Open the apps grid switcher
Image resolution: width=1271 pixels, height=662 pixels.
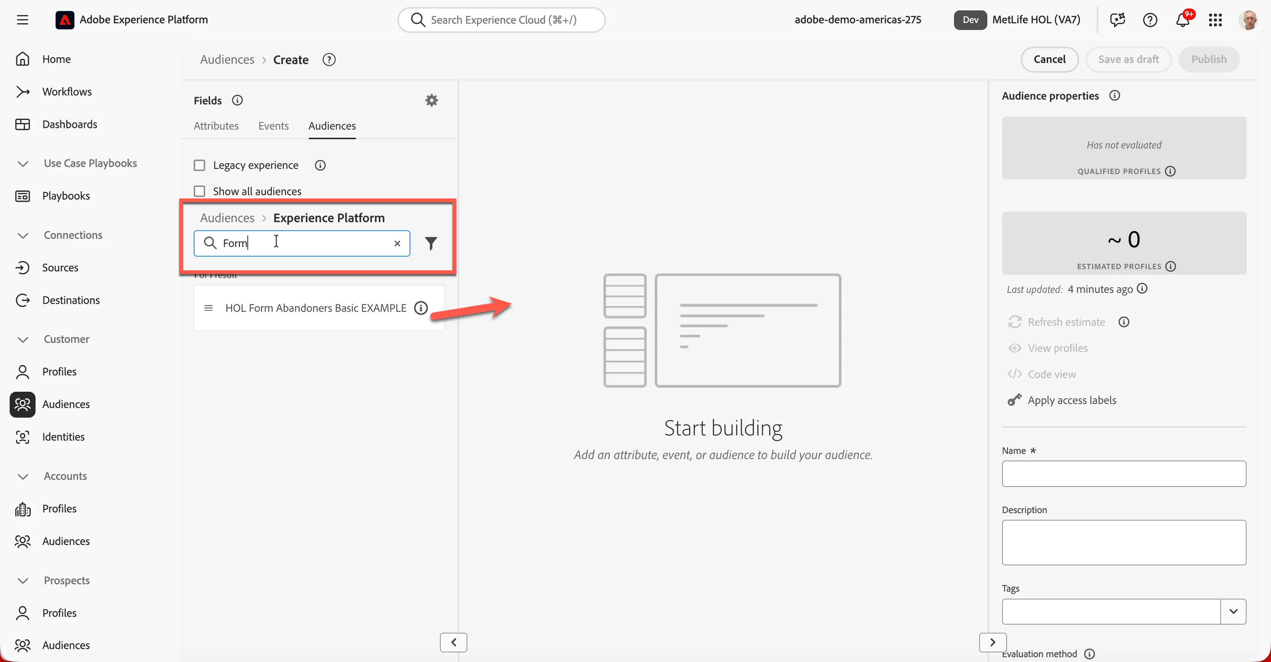click(x=1215, y=20)
